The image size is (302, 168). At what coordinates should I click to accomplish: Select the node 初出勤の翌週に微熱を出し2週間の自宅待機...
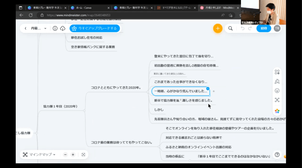pos(186,66)
